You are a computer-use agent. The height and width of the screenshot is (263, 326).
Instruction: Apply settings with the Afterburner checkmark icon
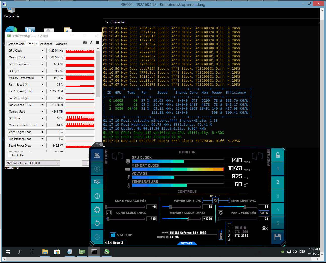point(97,237)
